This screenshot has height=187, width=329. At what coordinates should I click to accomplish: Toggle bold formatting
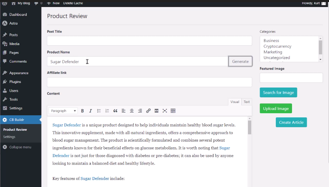tap(82, 111)
